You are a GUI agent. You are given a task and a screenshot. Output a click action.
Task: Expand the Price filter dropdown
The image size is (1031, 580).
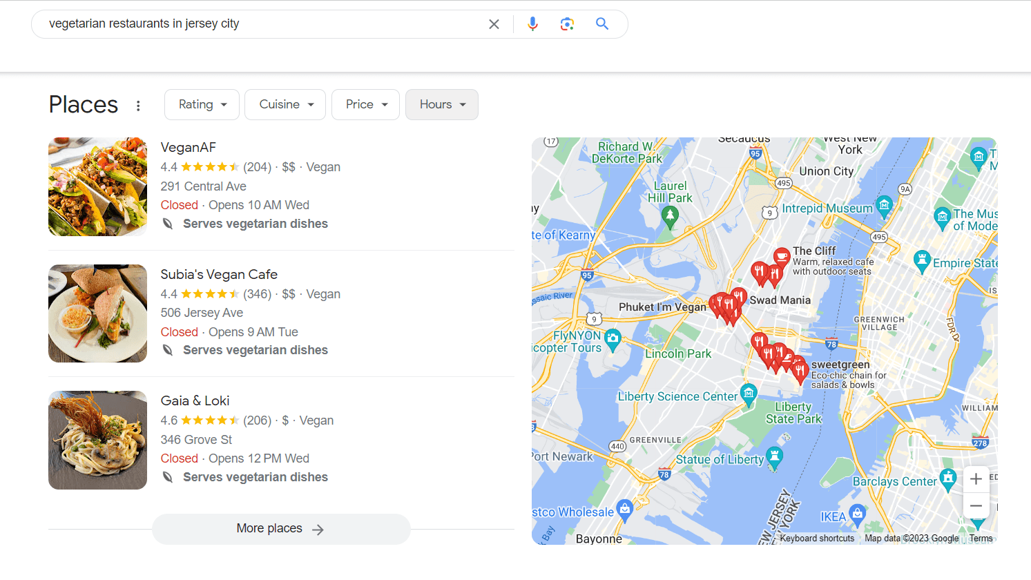tap(365, 104)
